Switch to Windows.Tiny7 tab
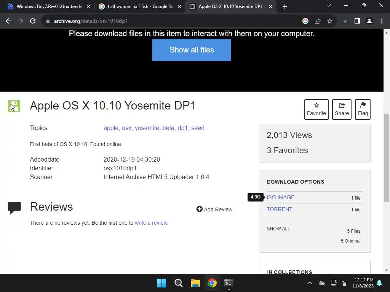 [x=49, y=6]
